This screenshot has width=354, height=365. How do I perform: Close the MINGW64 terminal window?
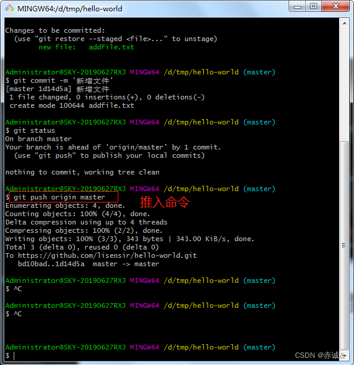click(336, 7)
